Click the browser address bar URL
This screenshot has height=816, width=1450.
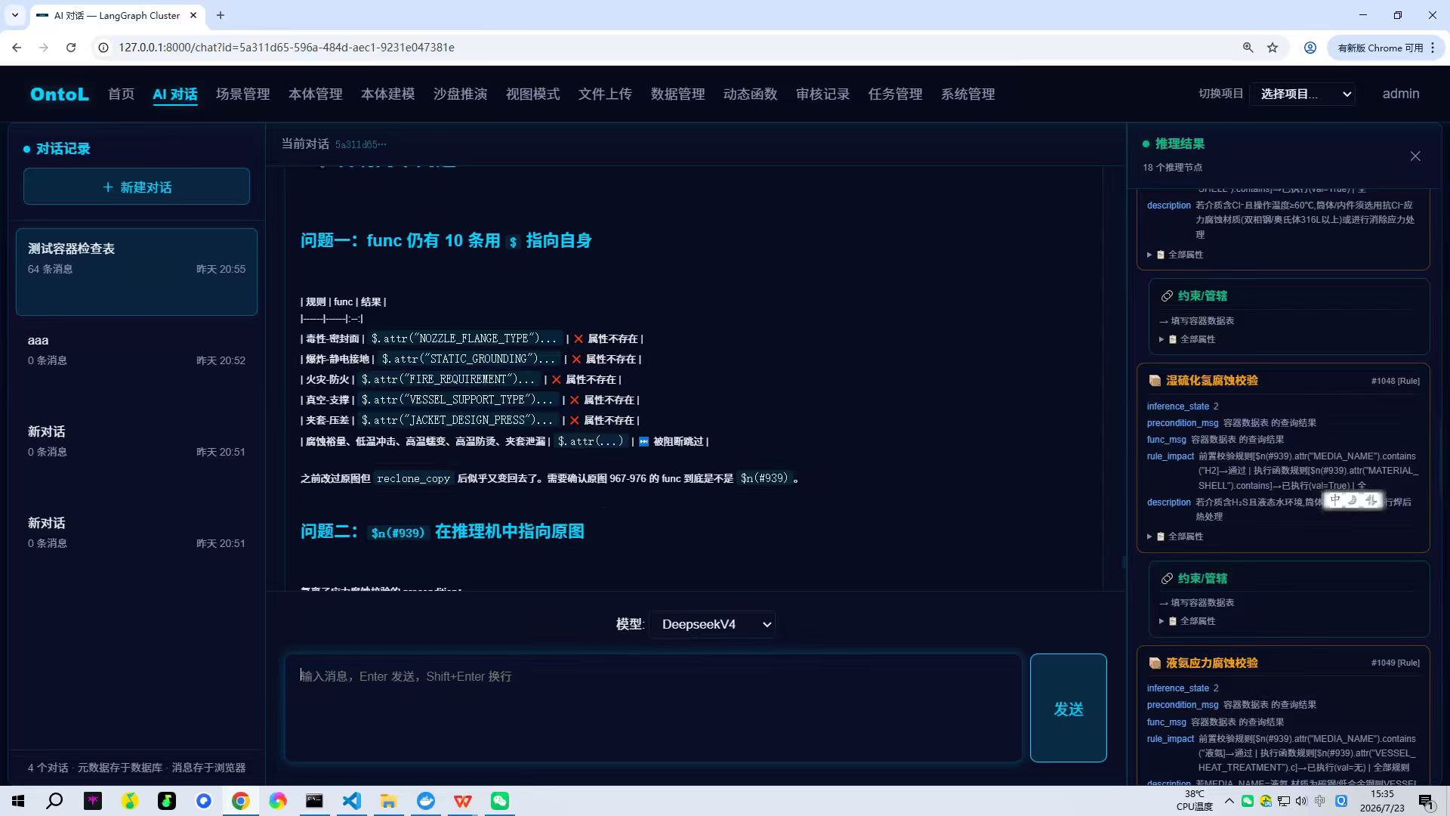[x=287, y=48]
